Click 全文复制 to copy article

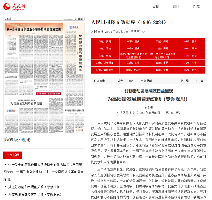pyautogui.click(x=146, y=81)
